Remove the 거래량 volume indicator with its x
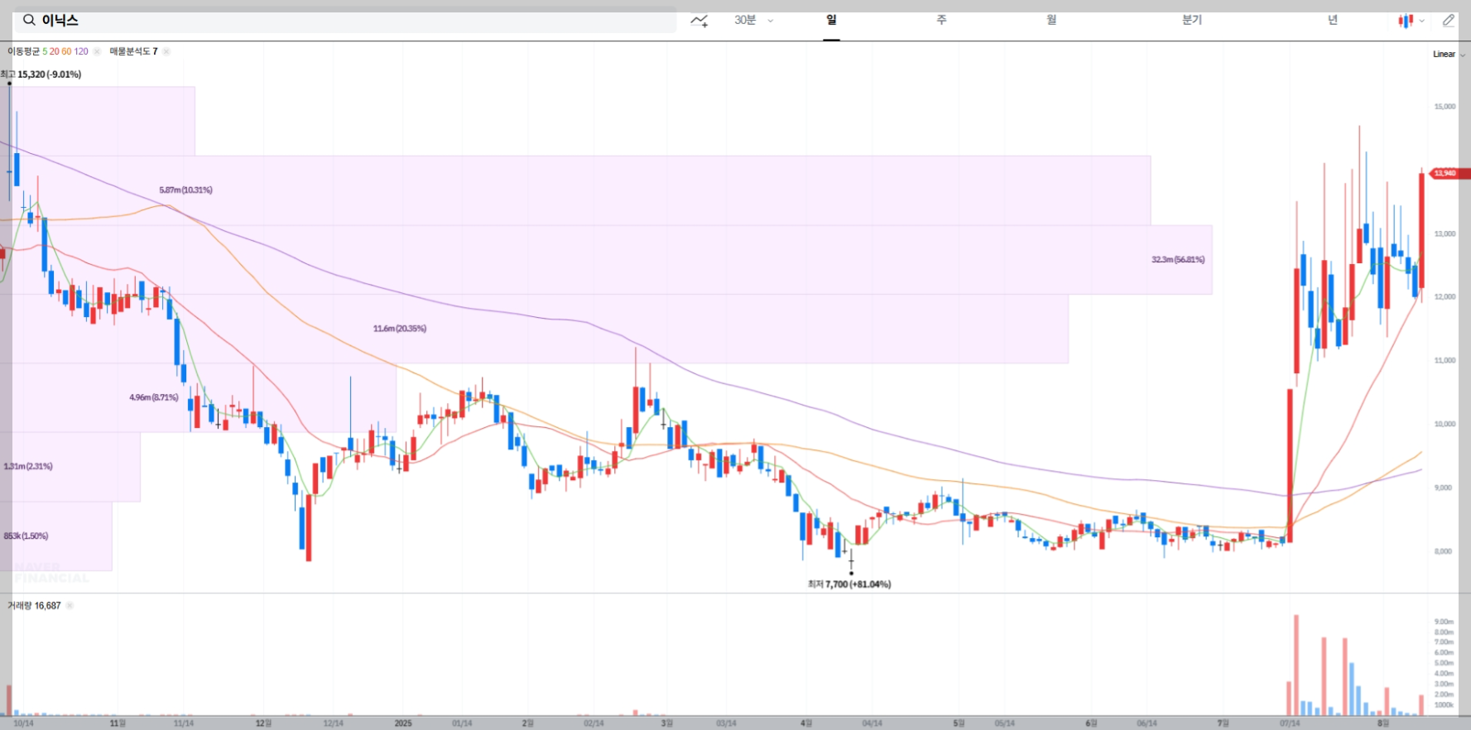The width and height of the screenshot is (1471, 730). pos(70,606)
